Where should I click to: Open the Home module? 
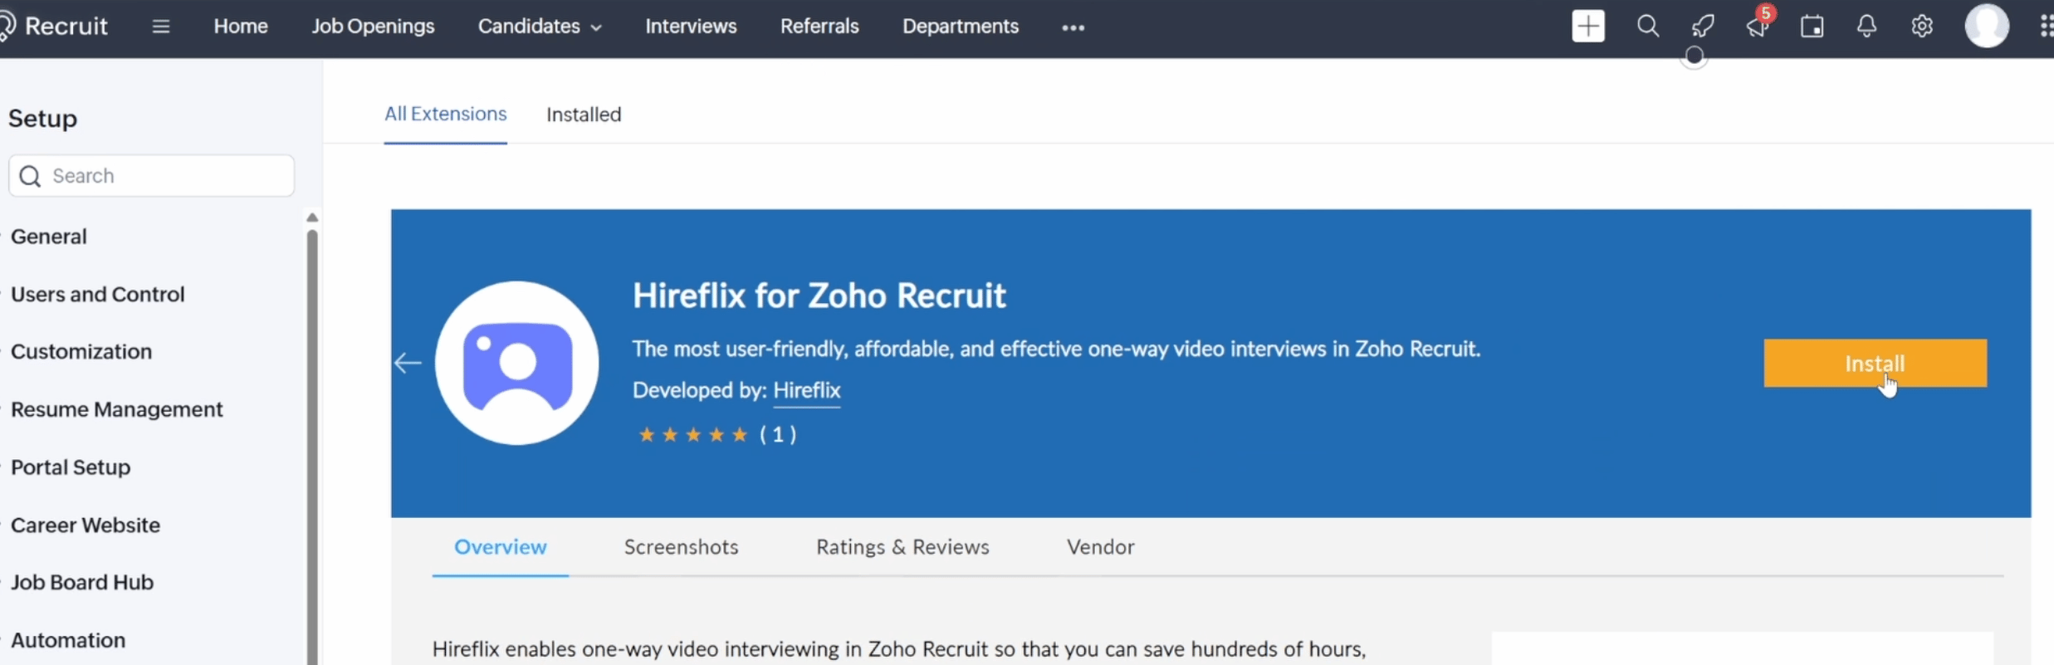(241, 27)
